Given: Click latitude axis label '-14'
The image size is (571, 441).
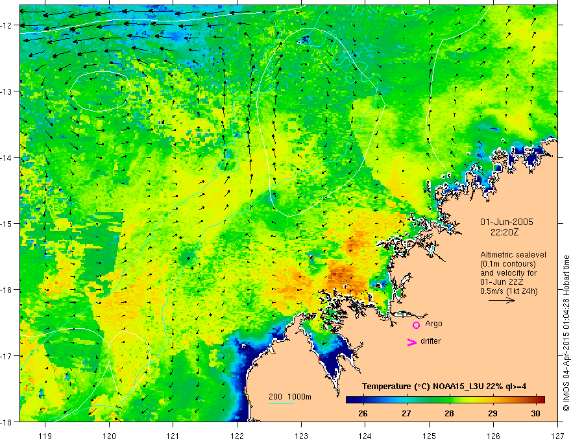Looking at the screenshot, I should tap(7, 158).
